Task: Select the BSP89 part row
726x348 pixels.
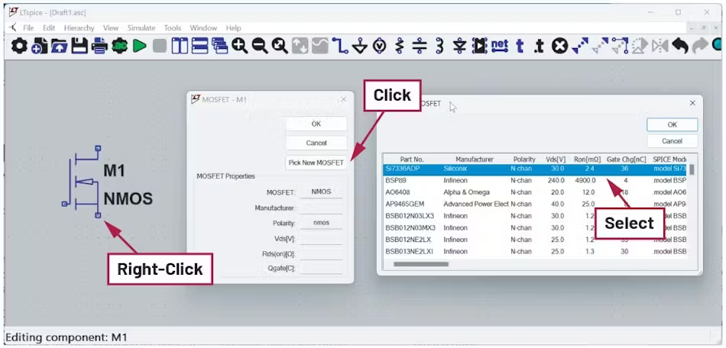Action: [x=536, y=180]
